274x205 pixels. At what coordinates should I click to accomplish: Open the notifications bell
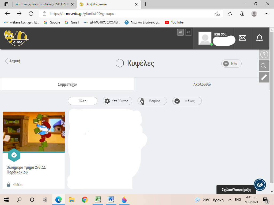[x=259, y=38]
